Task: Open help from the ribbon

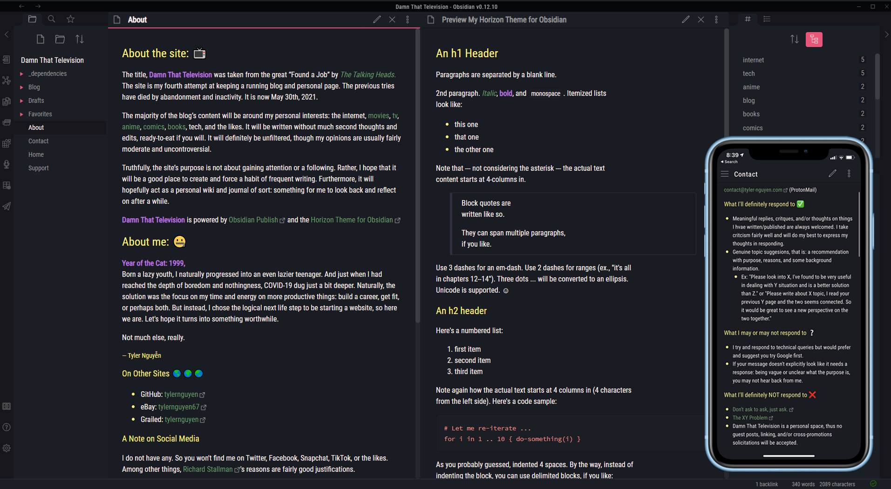Action: click(7, 427)
